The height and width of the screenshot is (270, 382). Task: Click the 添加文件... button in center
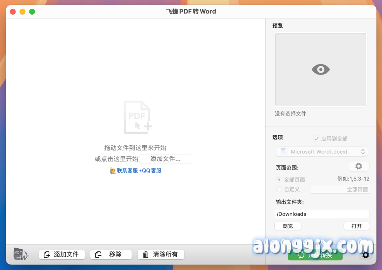tap(165, 159)
